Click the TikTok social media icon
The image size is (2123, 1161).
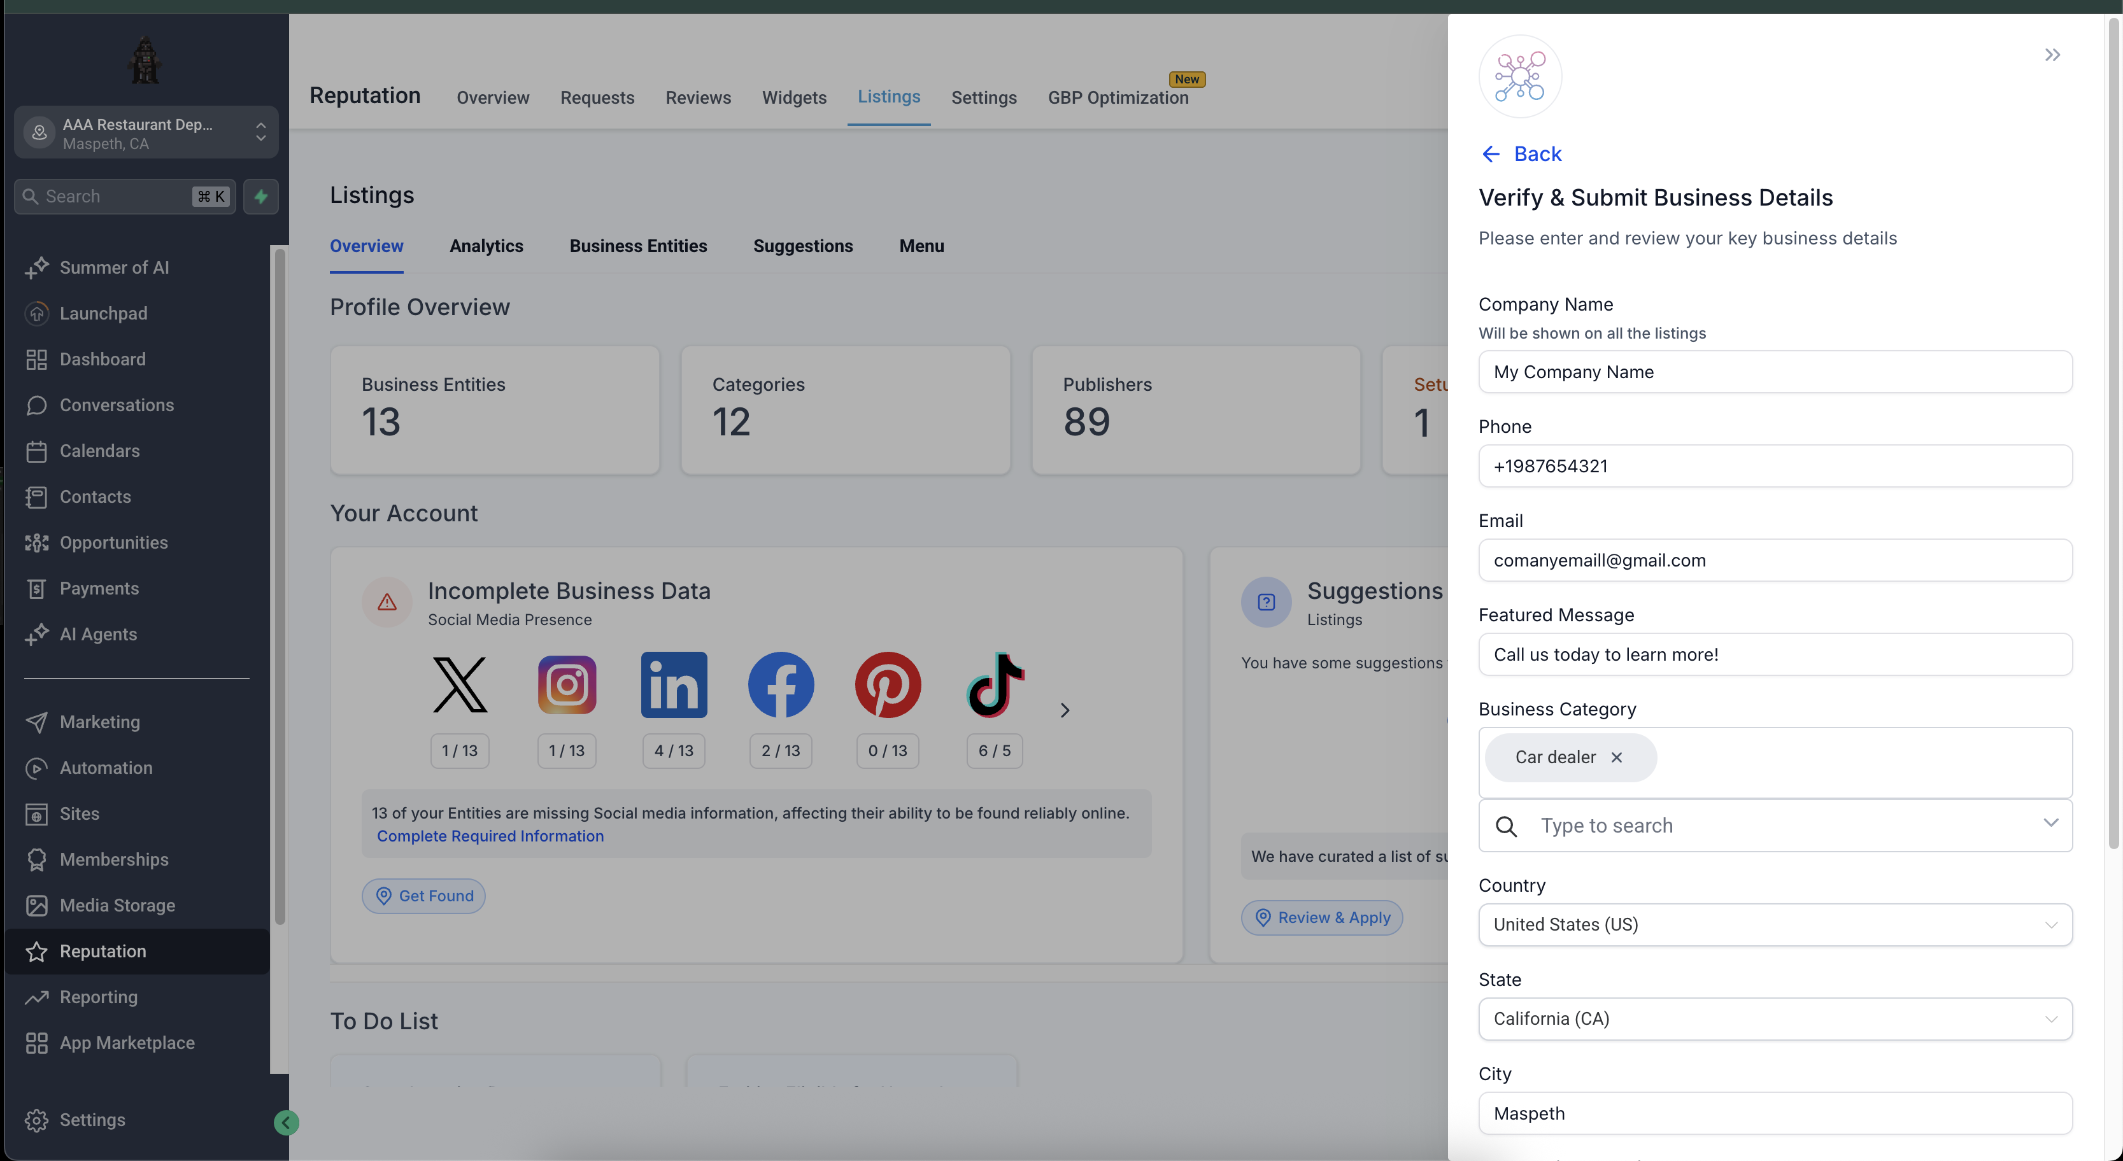995,684
